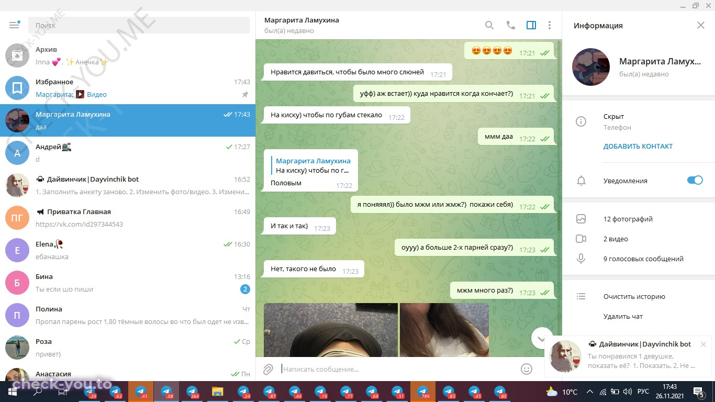
Task: Toggle the right info sidebar panel icon
Action: [531, 25]
